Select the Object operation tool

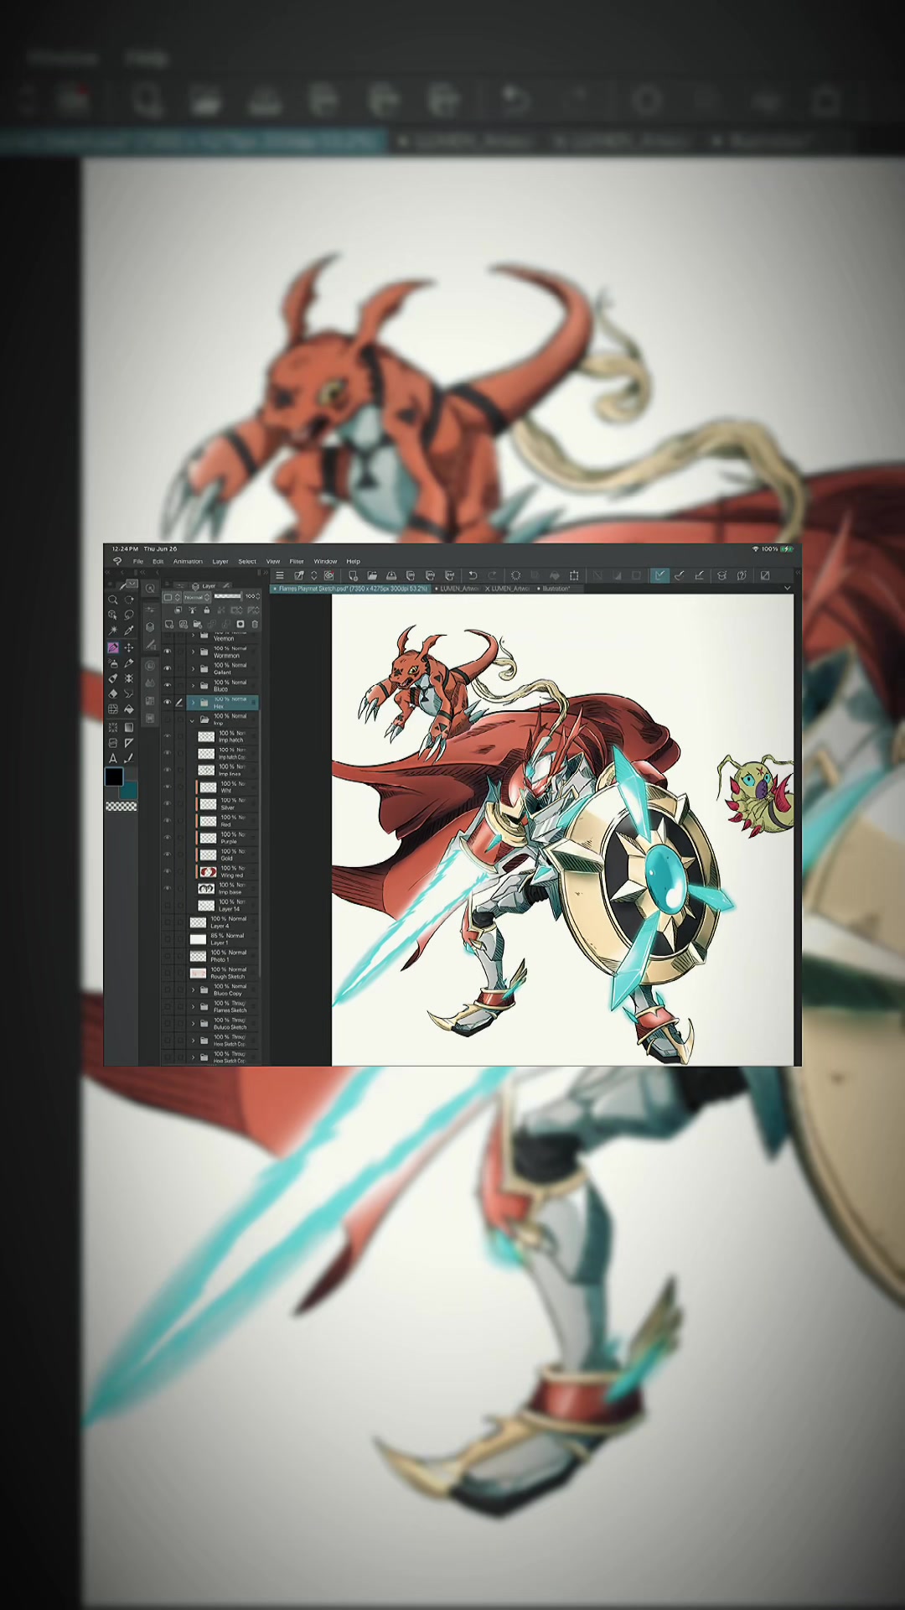tap(112, 615)
